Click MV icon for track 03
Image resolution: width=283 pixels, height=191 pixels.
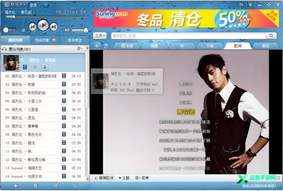(x=64, y=84)
